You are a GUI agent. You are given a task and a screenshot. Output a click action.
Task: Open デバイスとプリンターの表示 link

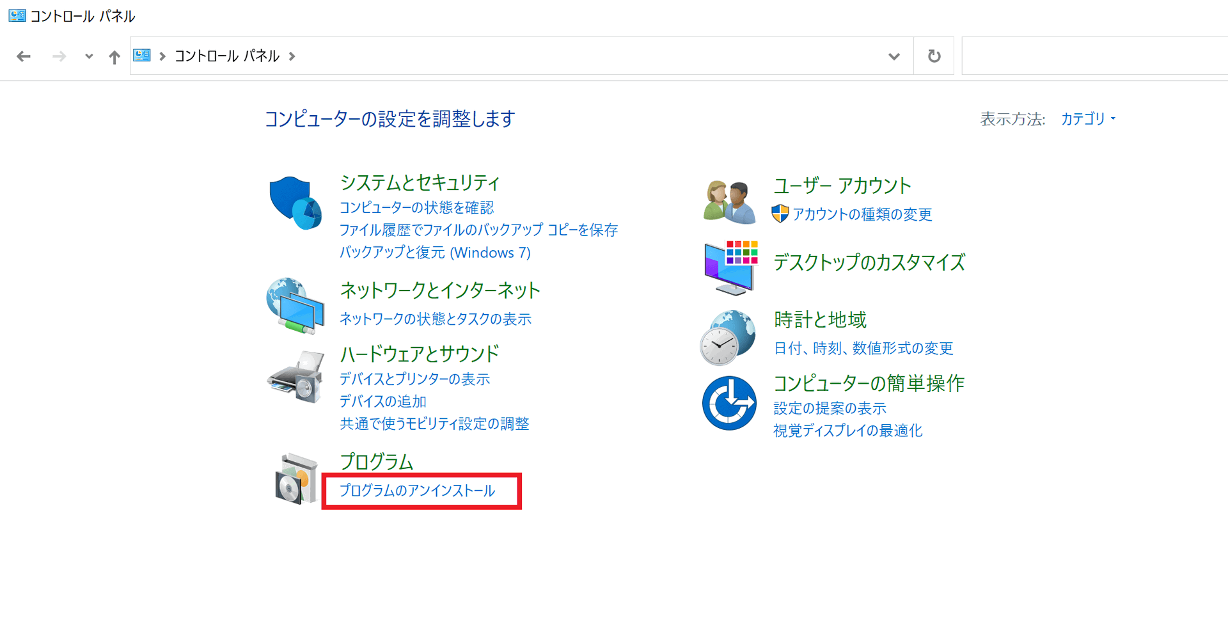[414, 379]
